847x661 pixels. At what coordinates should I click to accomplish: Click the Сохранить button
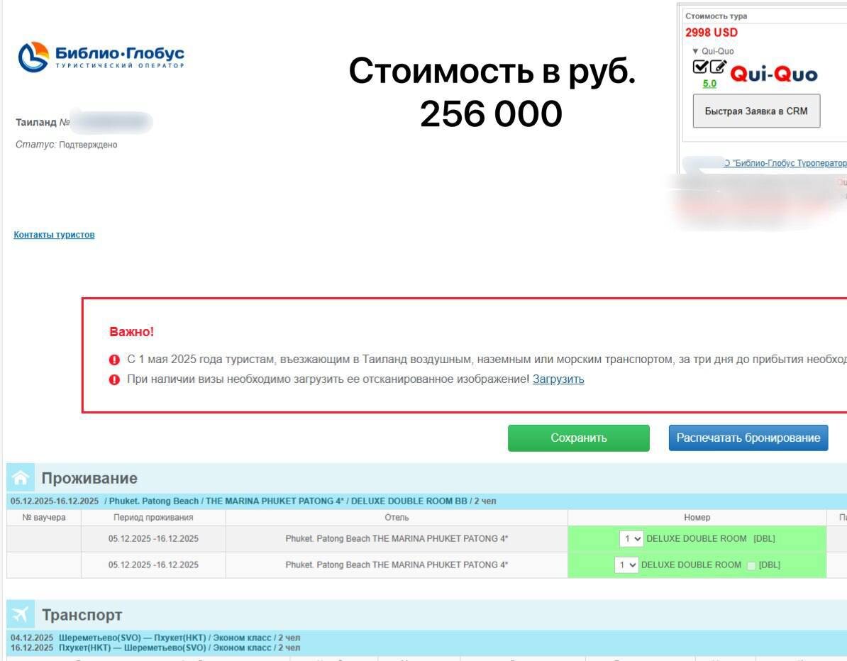[x=579, y=438]
